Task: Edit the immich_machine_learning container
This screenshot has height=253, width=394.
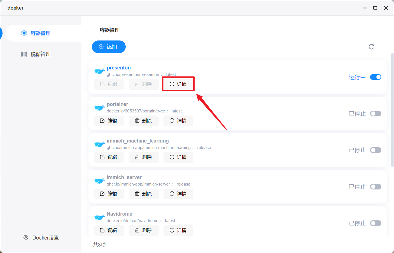Action: (x=109, y=157)
